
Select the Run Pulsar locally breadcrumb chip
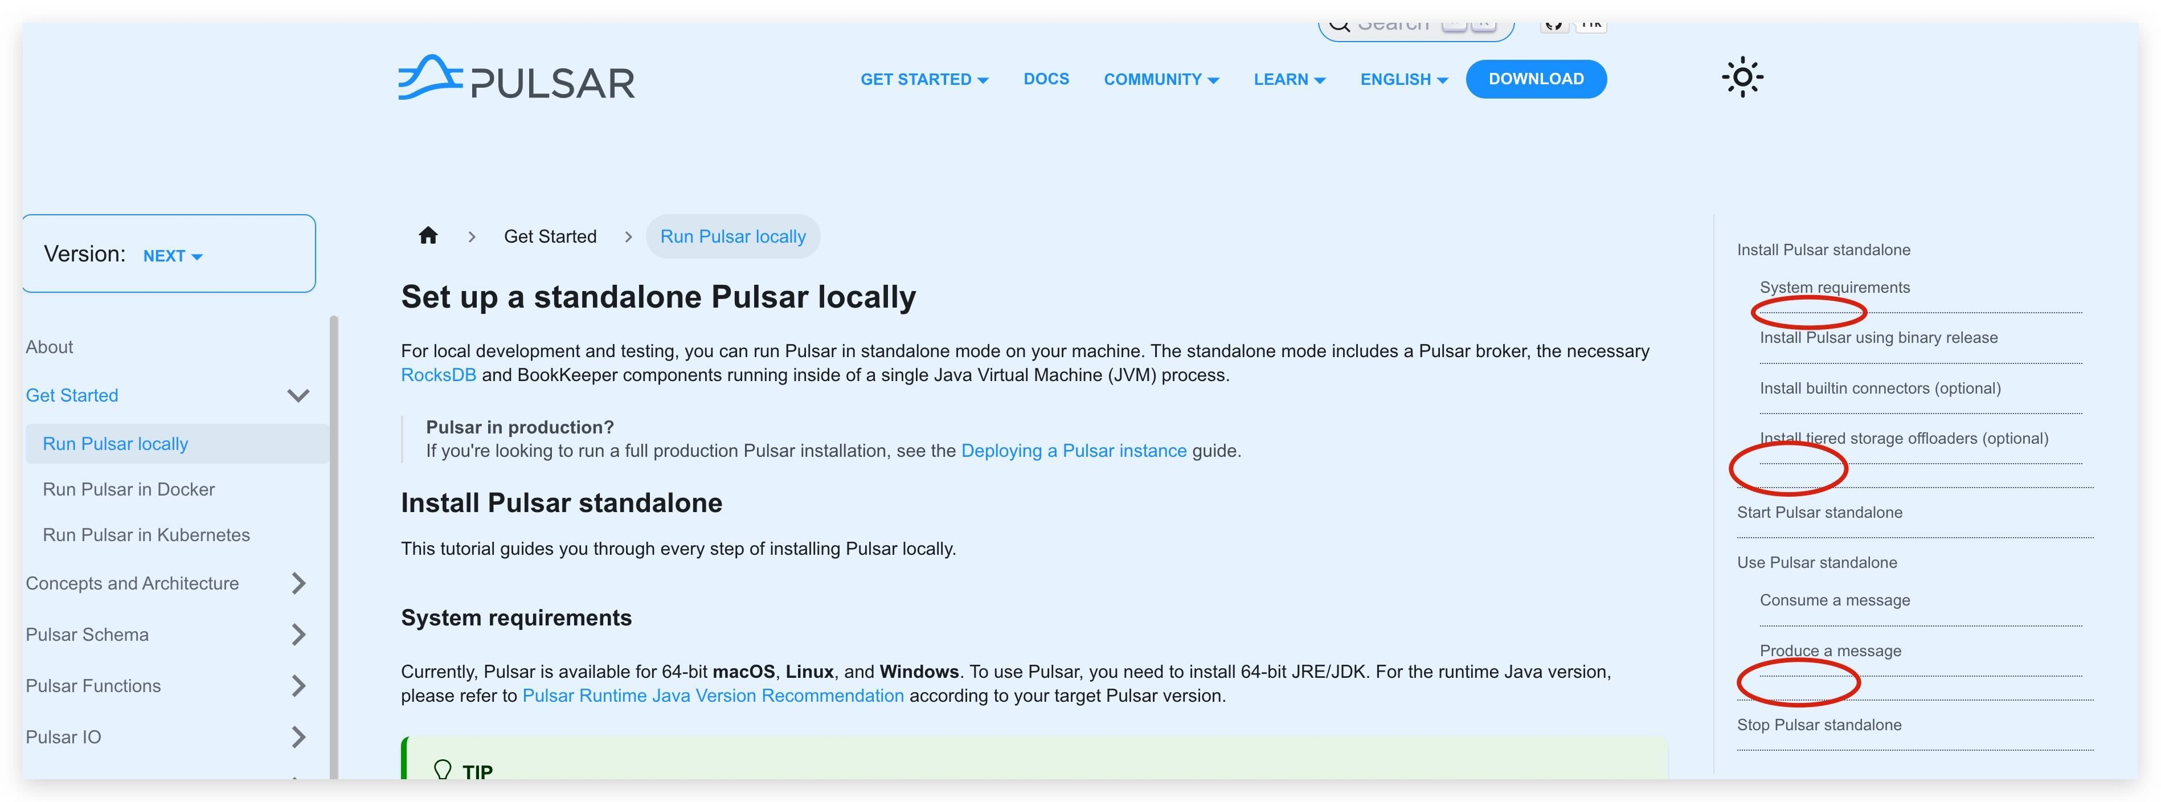(x=732, y=236)
